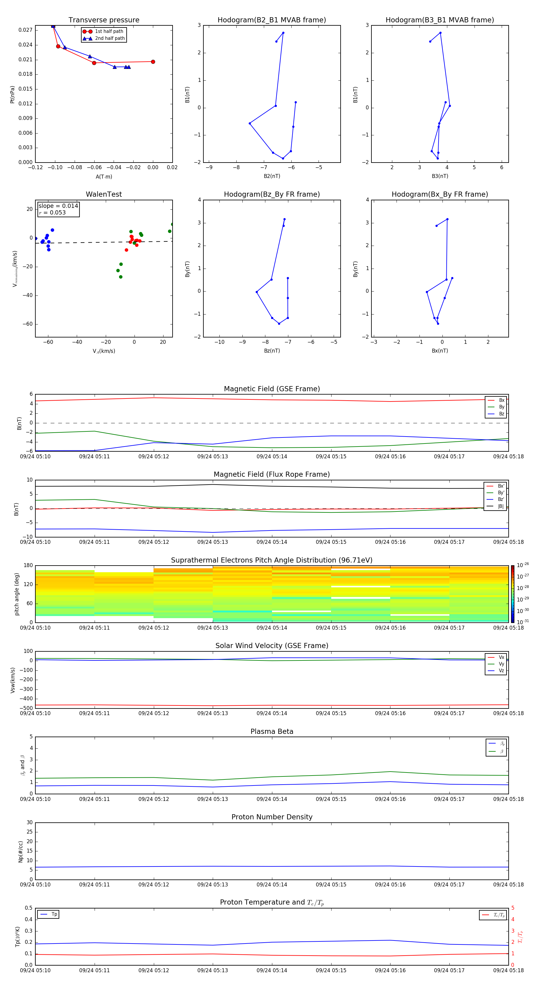The image size is (544, 997).
Task: Click the "Hodogram(B3_B1 MVAB frame)" title
Action: [440, 20]
